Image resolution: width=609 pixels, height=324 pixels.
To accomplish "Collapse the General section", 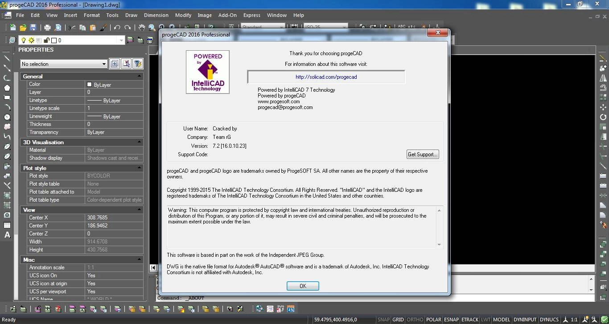I will [139, 76].
